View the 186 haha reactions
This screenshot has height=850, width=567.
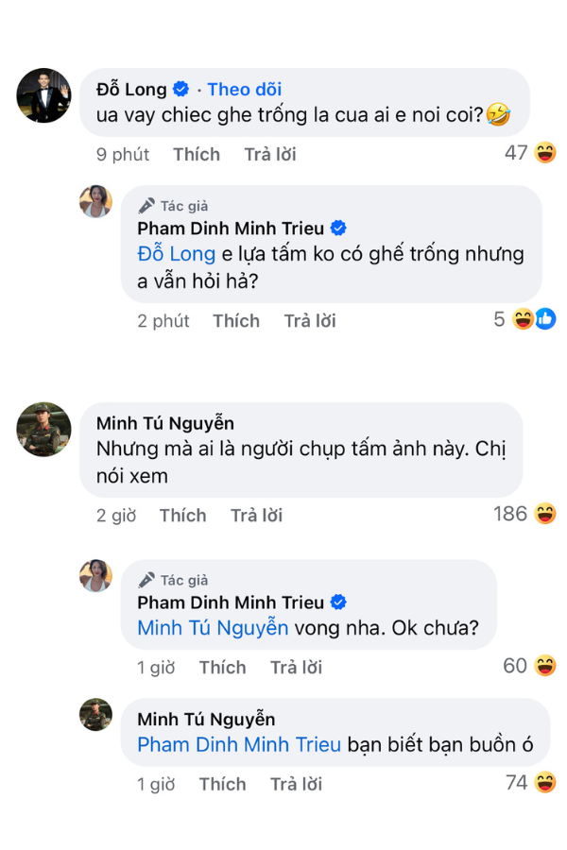[524, 514]
